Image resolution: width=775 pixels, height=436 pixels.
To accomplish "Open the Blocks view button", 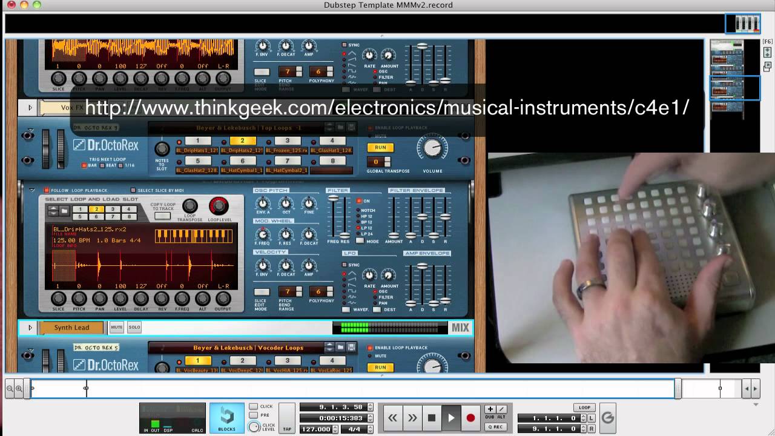I will tap(227, 418).
